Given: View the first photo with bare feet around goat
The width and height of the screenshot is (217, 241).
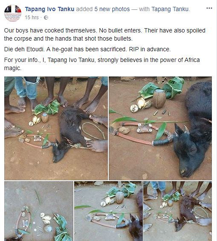Looking at the screenshot, I should [56, 128].
